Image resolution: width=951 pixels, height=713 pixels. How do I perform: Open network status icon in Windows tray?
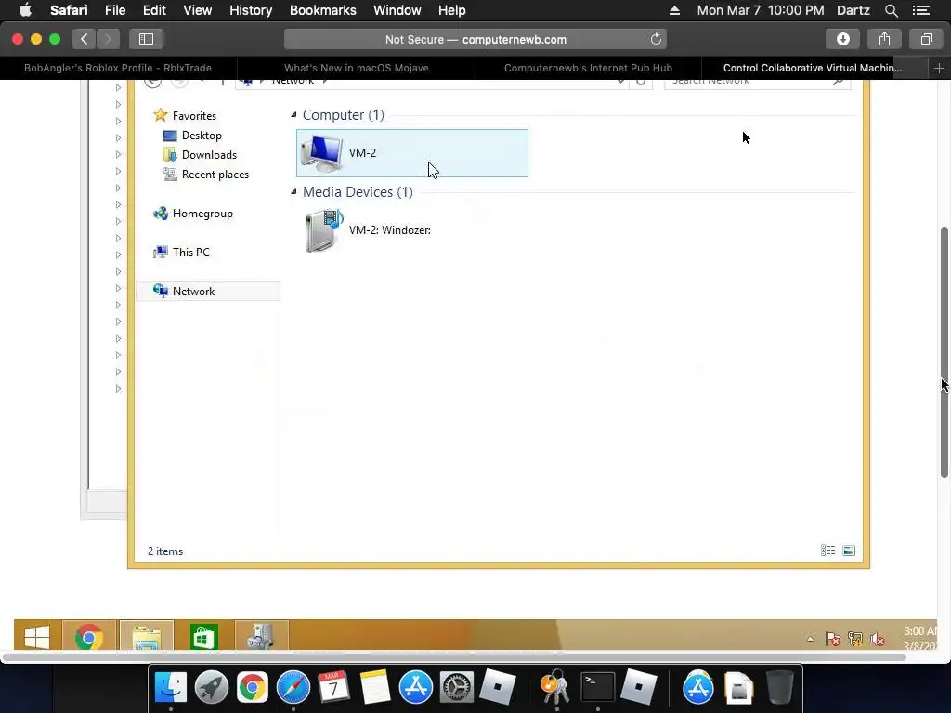854,639
